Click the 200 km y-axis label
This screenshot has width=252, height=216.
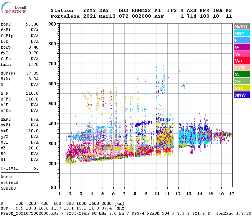point(52,163)
